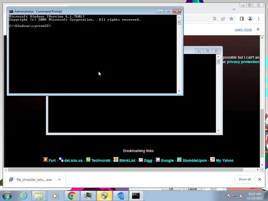Click the BlinkList orange icon
This screenshot has height=201, width=268.
click(x=116, y=159)
